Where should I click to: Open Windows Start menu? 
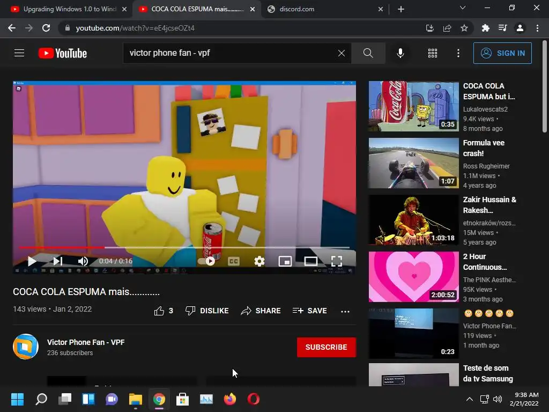[17, 399]
